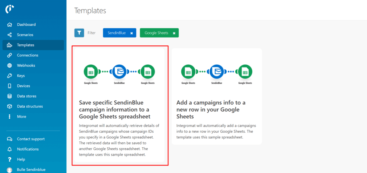Open Connections from the sidebar
Image resolution: width=367 pixels, height=173 pixels.
point(33,55)
